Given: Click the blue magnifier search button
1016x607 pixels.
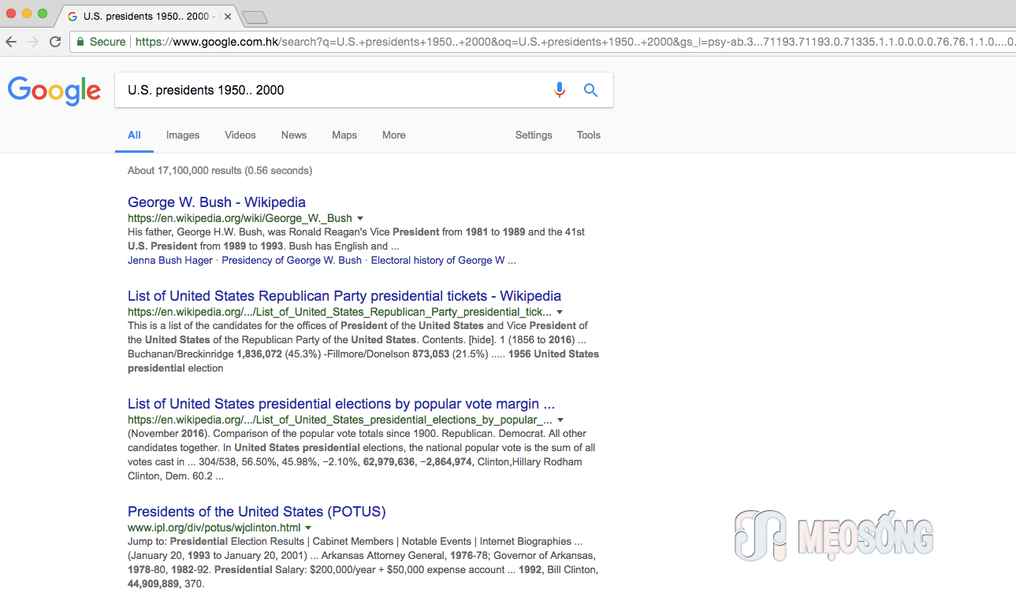Looking at the screenshot, I should pos(590,90).
